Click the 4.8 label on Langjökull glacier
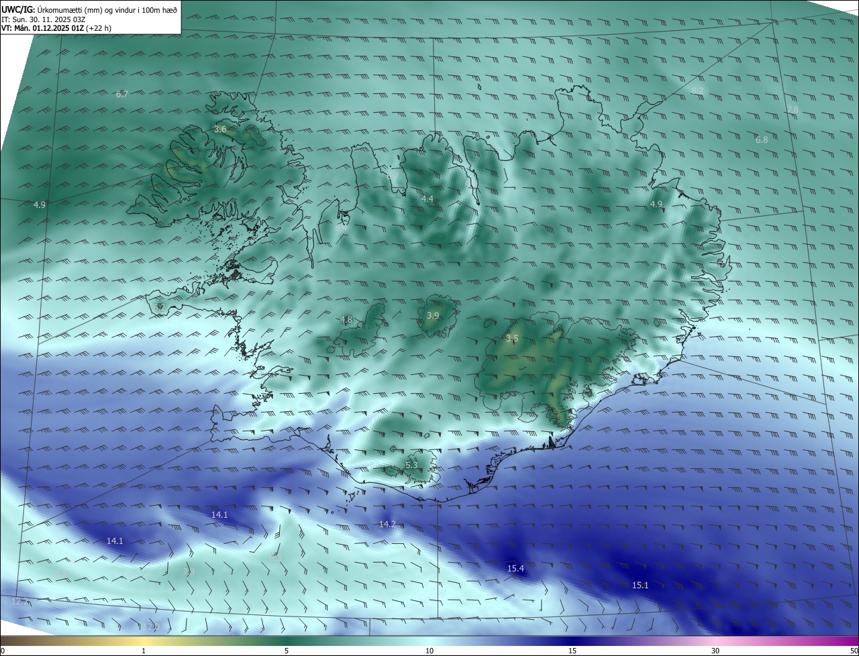The width and height of the screenshot is (859, 656). (346, 320)
